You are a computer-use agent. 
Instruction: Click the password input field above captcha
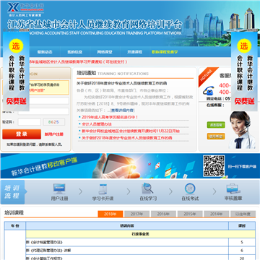tap(43, 111)
